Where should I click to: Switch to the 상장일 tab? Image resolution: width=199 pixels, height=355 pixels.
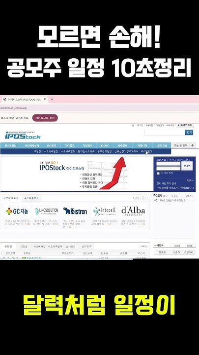click(24, 246)
